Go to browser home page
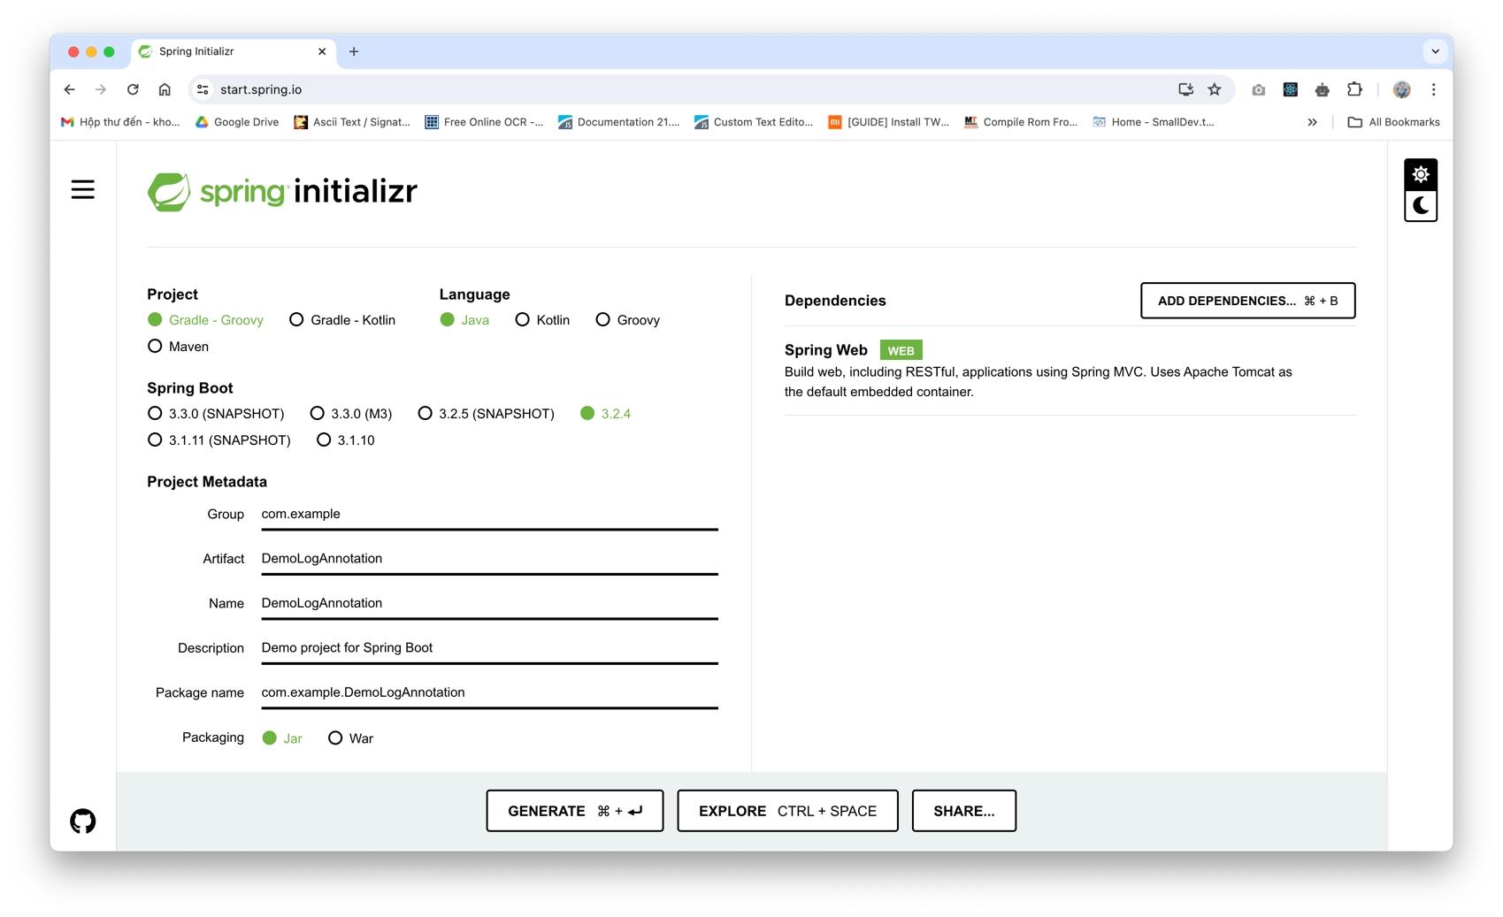Viewport: 1503px width, 917px height. point(165,89)
